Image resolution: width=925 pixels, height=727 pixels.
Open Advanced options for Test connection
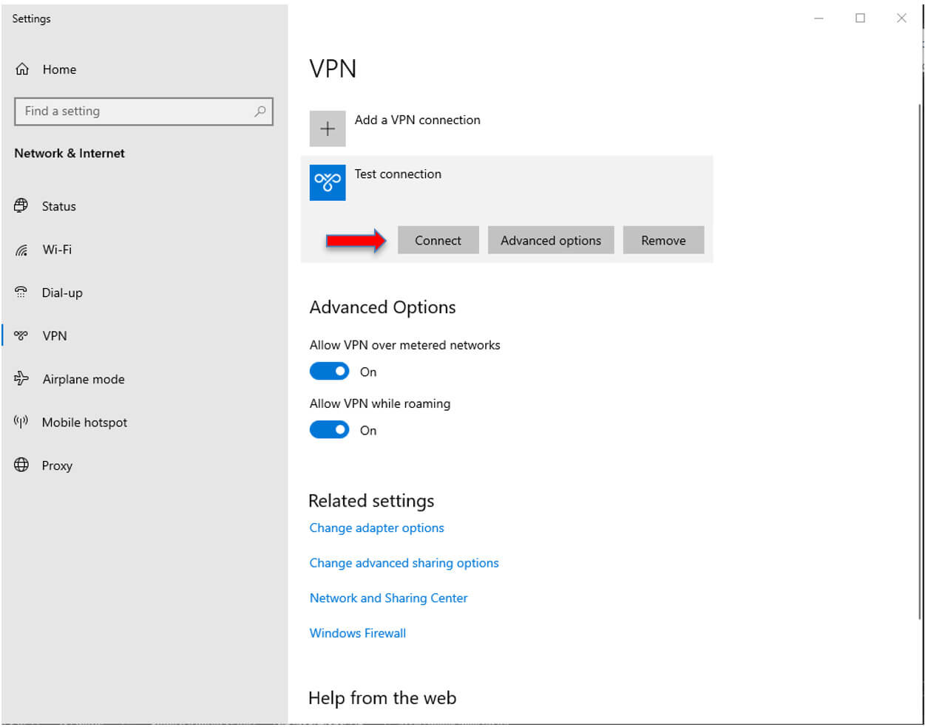tap(551, 239)
